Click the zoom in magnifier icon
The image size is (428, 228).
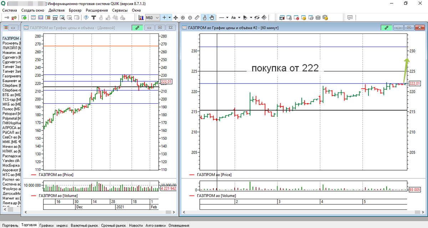[183, 17]
